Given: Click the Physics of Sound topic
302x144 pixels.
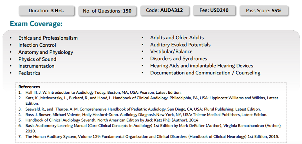Looking at the screenshot, I should [x=37, y=59].
